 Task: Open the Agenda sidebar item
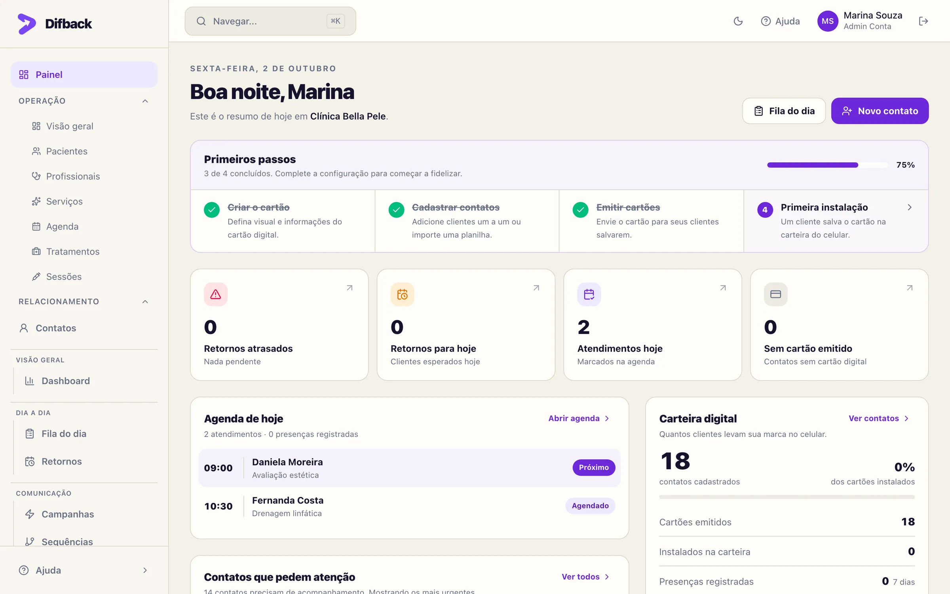(x=55, y=226)
